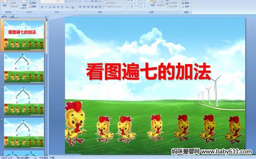
Task: Select slide 4 thumbnail showing 3 and 4
Action: (24, 133)
